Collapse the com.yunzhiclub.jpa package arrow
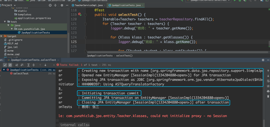The image size is (270, 127). click(x=11, y=29)
